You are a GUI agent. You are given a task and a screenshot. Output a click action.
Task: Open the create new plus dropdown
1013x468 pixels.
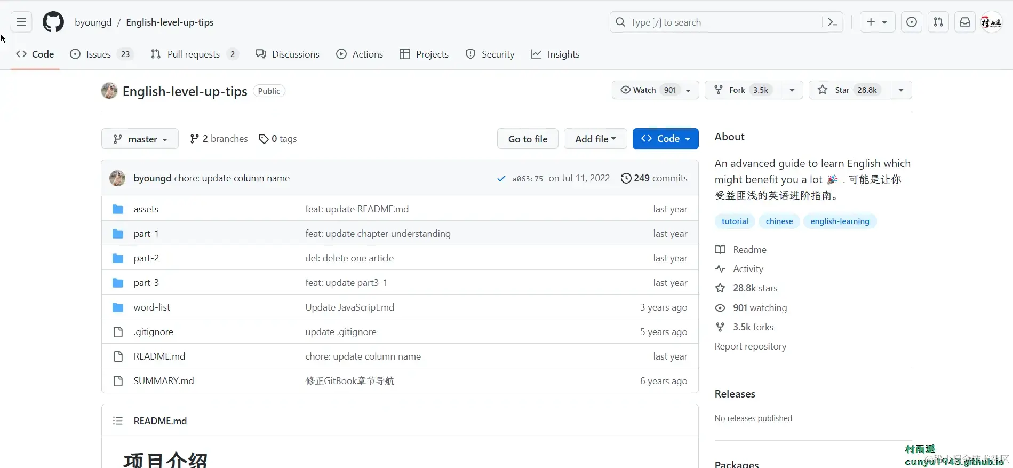point(877,22)
